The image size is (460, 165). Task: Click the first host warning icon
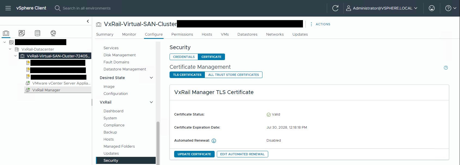pos(28,63)
